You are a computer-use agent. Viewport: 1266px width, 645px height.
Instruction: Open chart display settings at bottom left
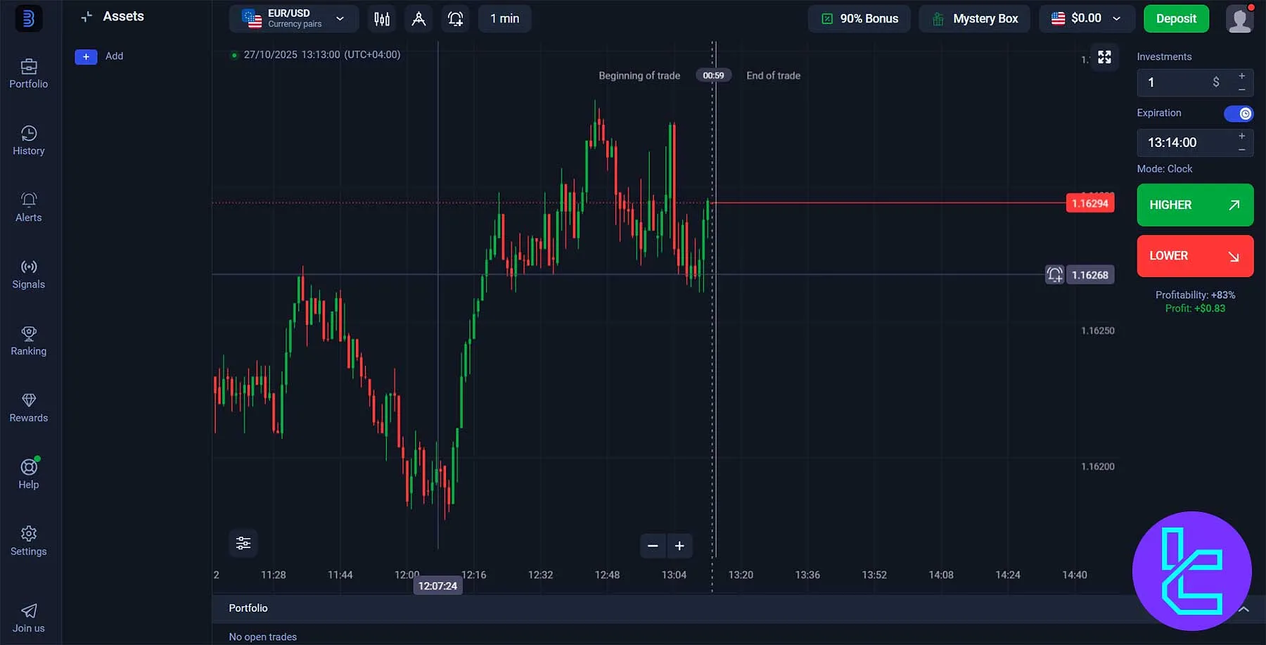tap(243, 543)
